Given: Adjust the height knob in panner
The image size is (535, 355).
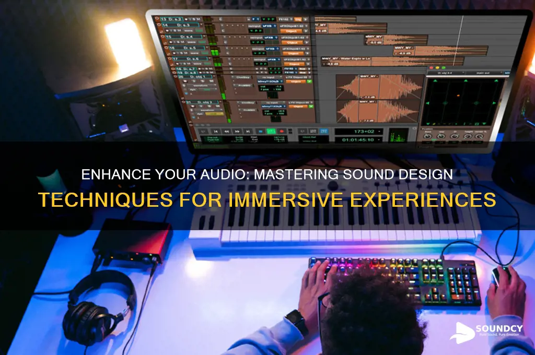Looking at the screenshot, I should tap(468, 136).
